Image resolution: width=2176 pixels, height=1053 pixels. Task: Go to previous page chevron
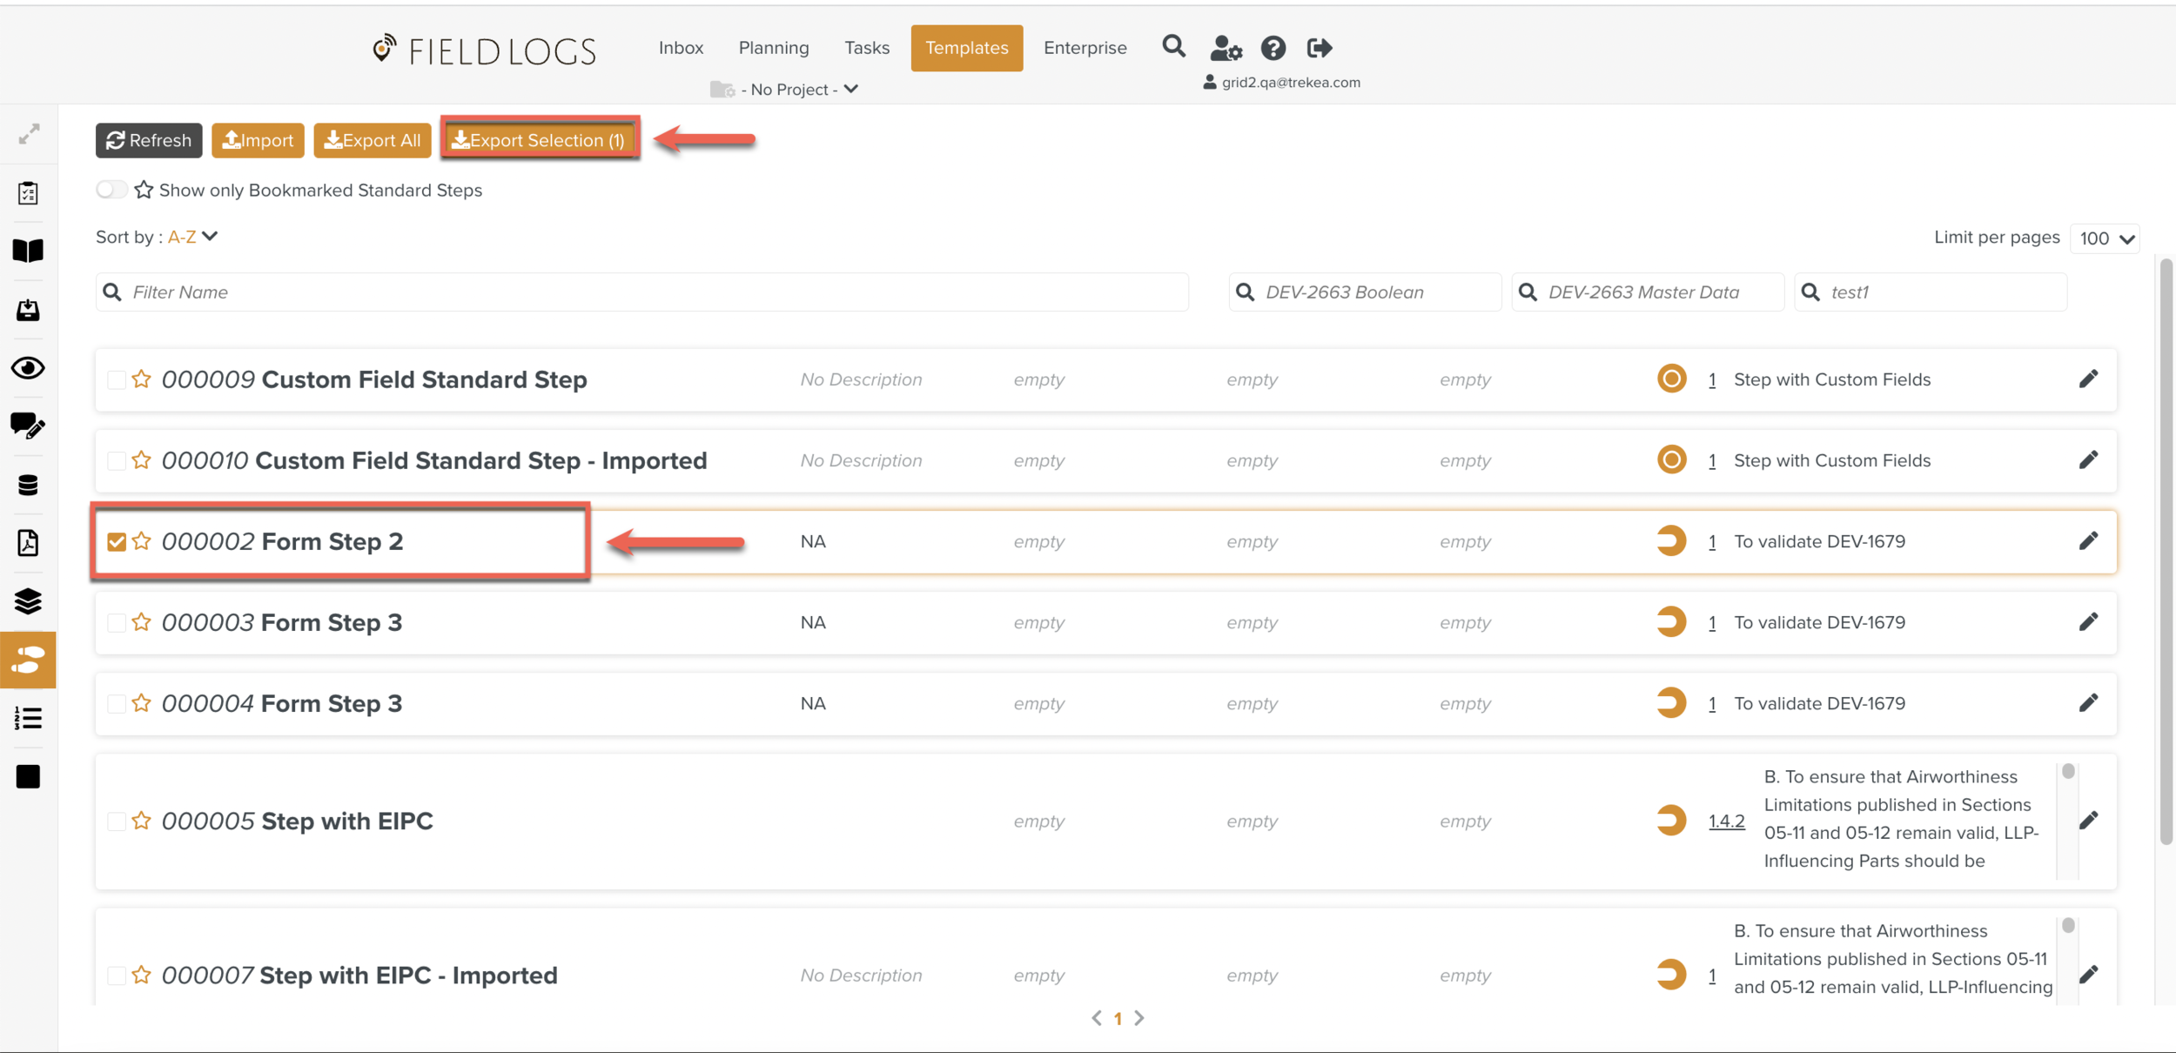[x=1097, y=1017]
